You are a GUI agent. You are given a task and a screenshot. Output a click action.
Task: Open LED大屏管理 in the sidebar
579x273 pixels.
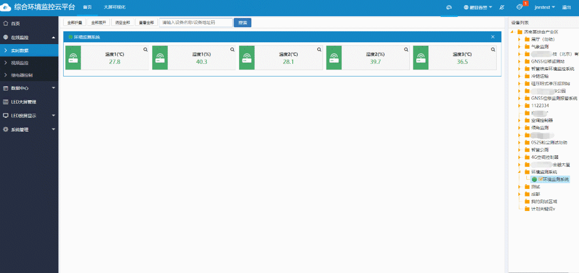(29, 102)
